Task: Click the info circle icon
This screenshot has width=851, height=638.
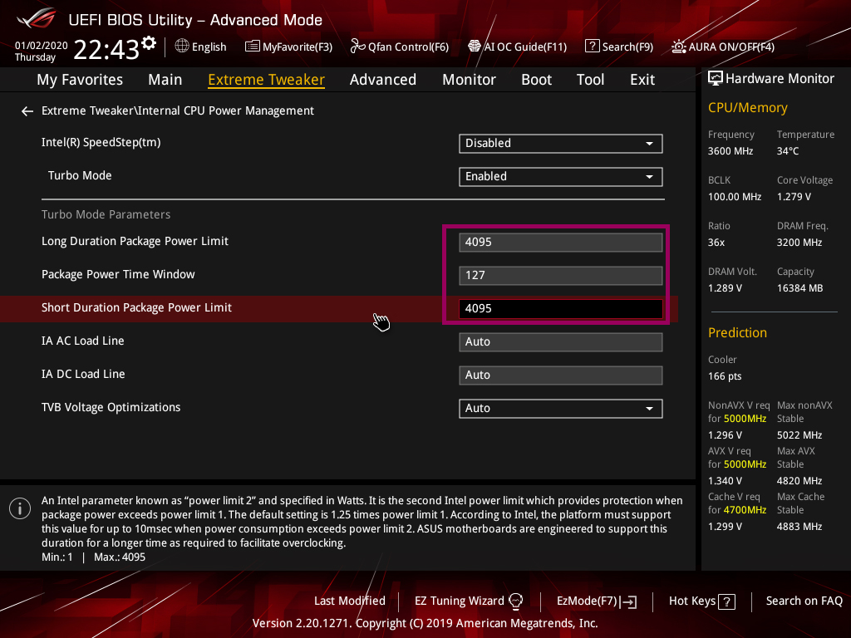Action: tap(20, 508)
